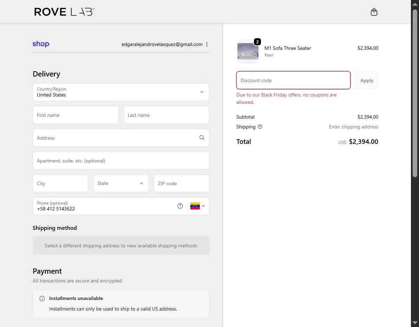The height and width of the screenshot is (327, 419).
Task: Click the shipping help question mark icon
Action: [260, 127]
